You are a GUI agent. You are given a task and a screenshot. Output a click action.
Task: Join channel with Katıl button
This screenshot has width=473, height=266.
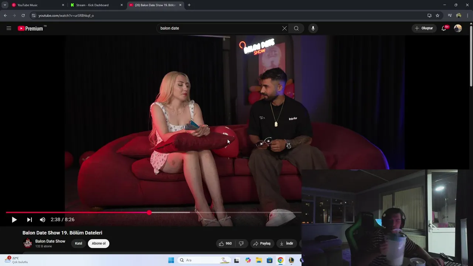click(78, 243)
